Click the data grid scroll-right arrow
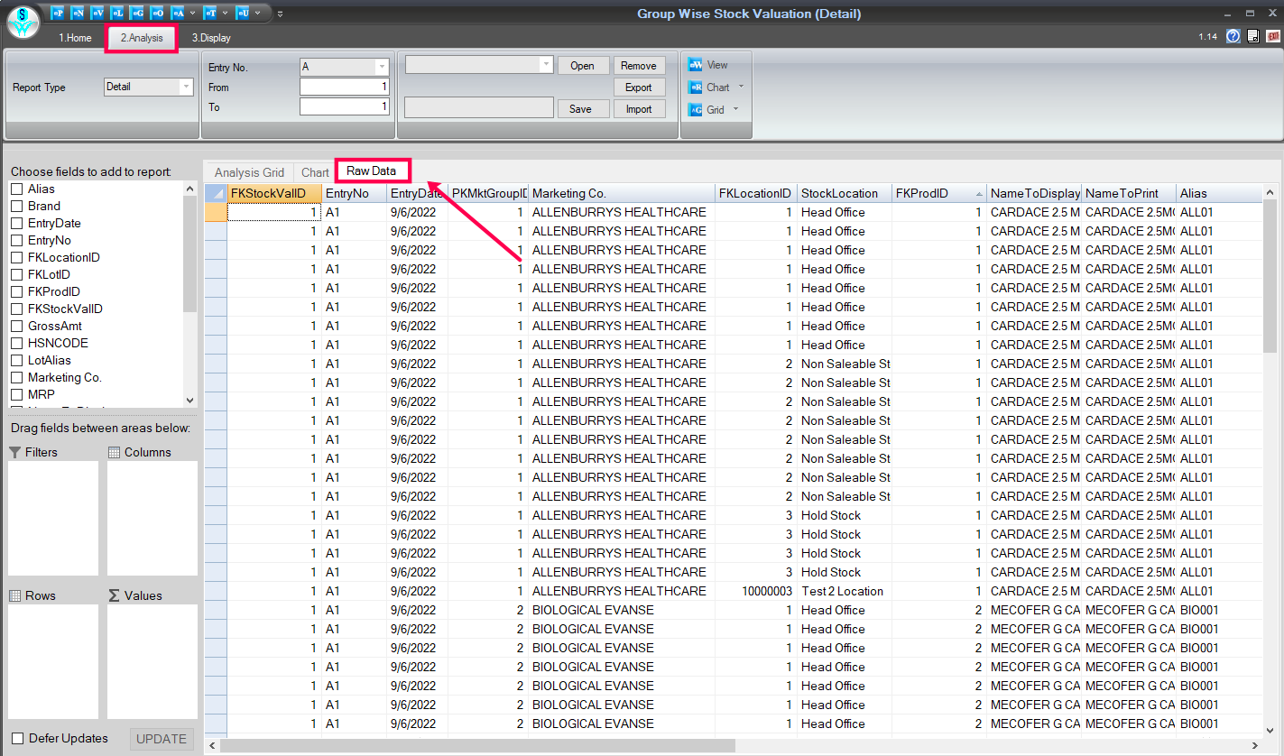 point(1256,745)
